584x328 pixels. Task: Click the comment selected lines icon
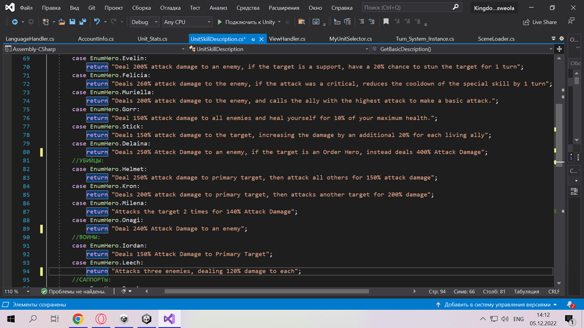(x=362, y=22)
